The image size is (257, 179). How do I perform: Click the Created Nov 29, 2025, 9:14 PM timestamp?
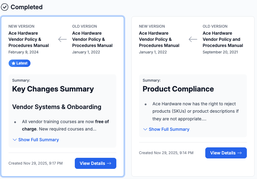pos(166,153)
